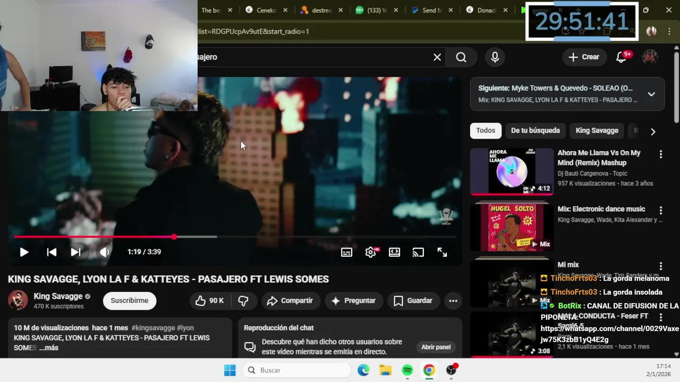This screenshot has height=382, width=680.
Task: Click the Preguntar button
Action: click(x=353, y=301)
